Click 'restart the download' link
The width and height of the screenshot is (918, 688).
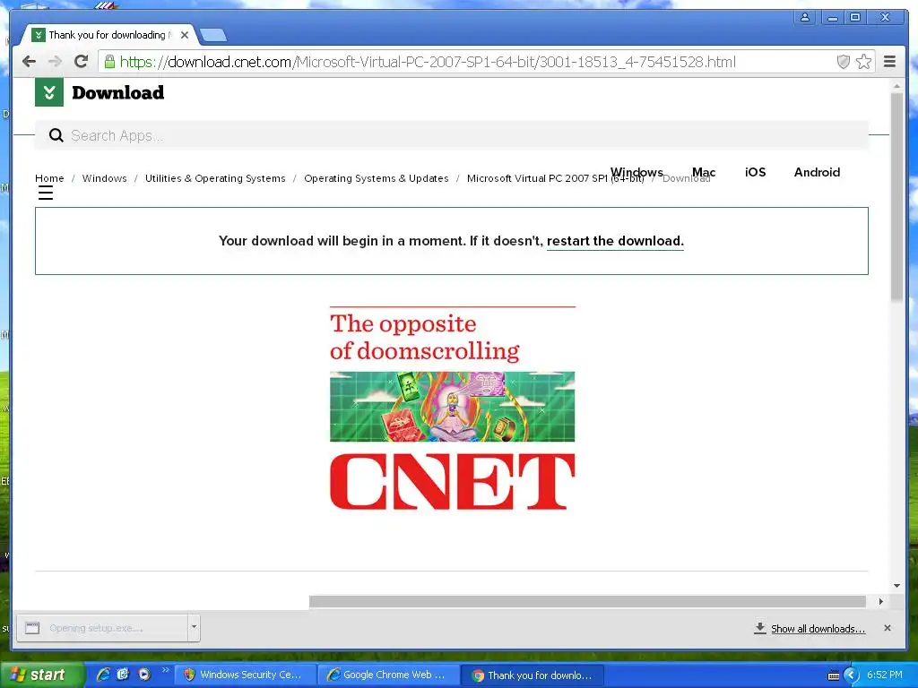click(615, 241)
